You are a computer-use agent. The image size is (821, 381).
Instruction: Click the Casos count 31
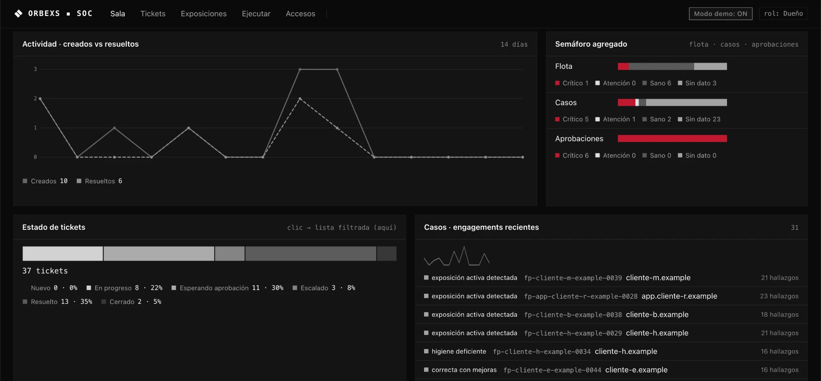(795, 227)
